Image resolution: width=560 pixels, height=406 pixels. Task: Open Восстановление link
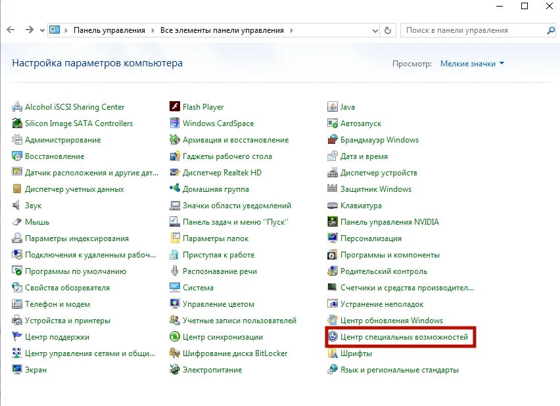click(55, 156)
